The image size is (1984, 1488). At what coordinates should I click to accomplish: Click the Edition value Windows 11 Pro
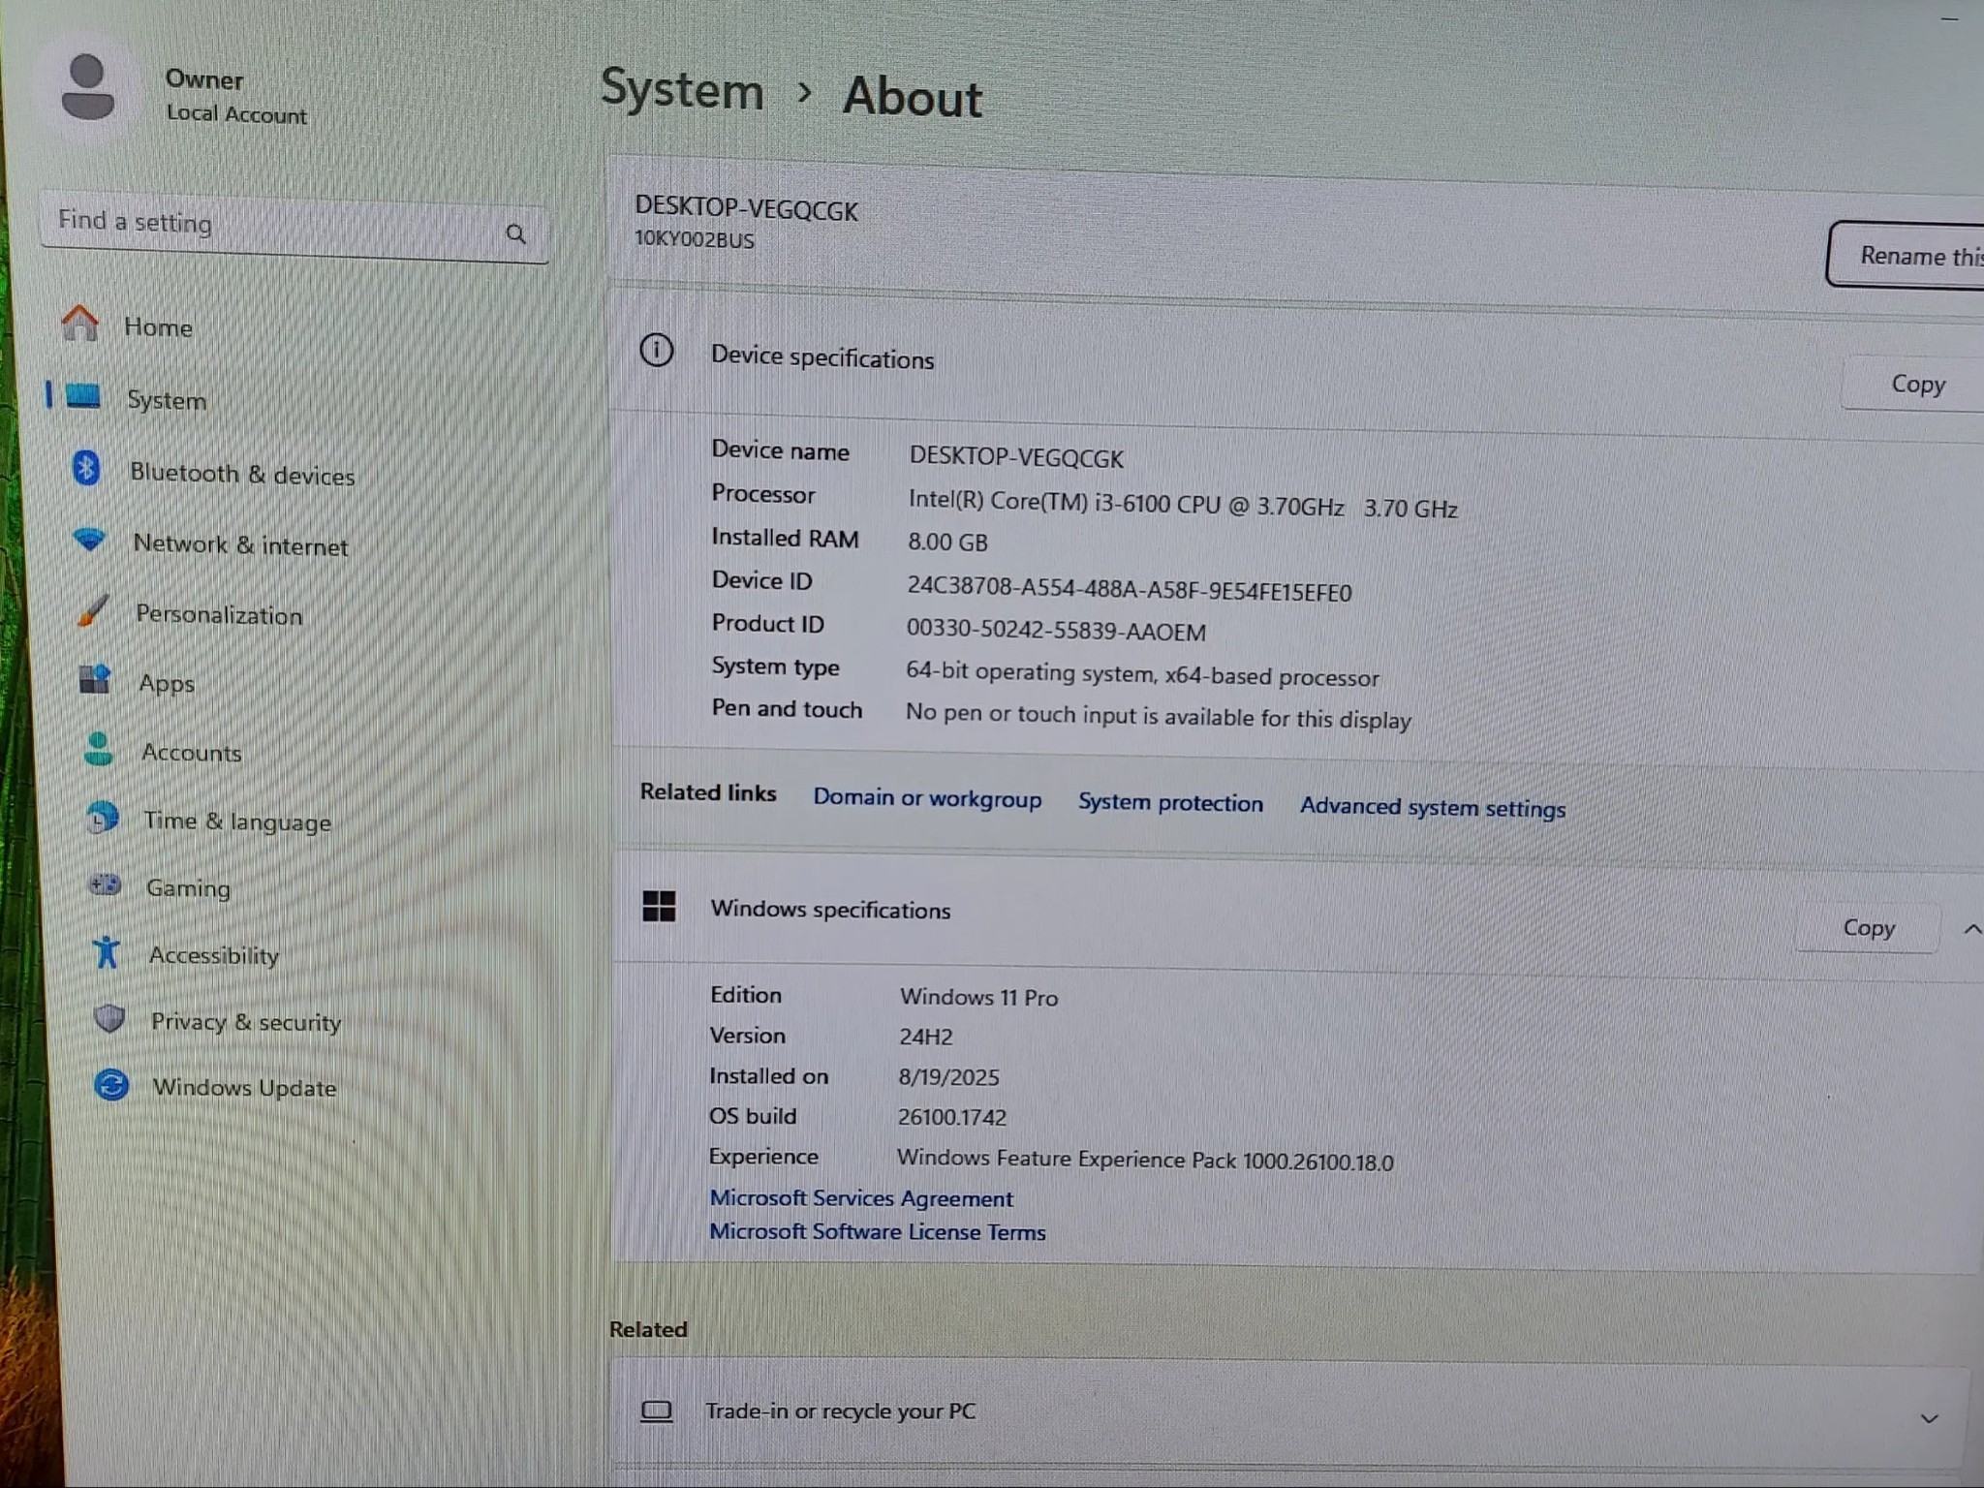click(978, 997)
